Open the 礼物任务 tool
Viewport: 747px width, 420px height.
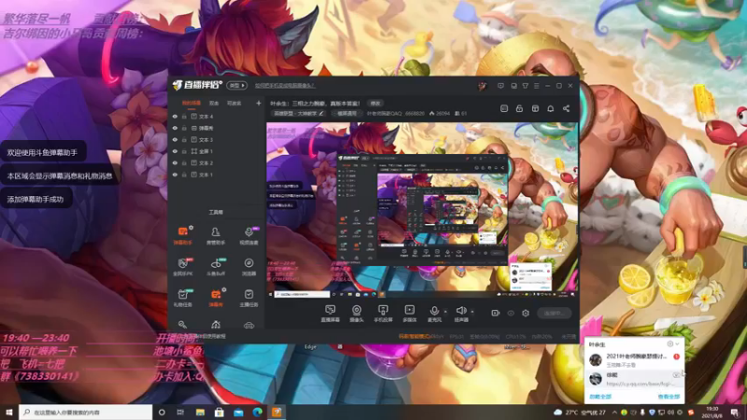tap(183, 298)
